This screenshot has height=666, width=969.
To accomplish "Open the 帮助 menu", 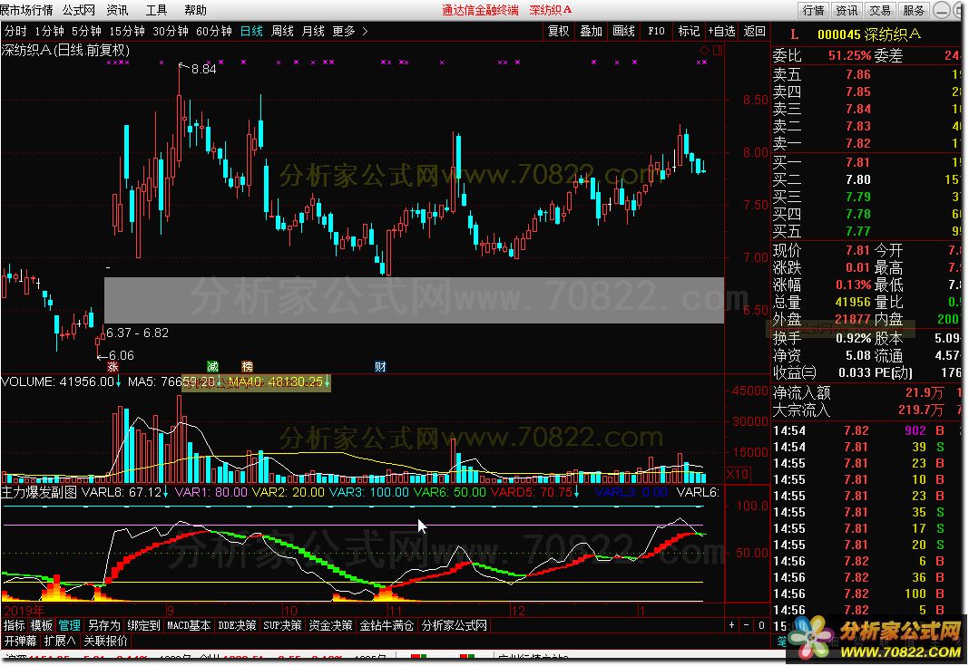I will (195, 10).
